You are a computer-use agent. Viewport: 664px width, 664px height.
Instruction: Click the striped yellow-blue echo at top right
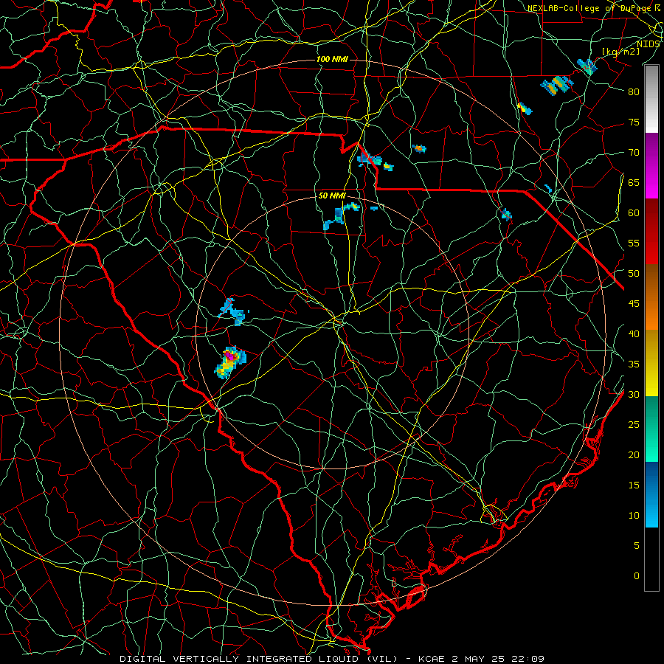tap(556, 85)
